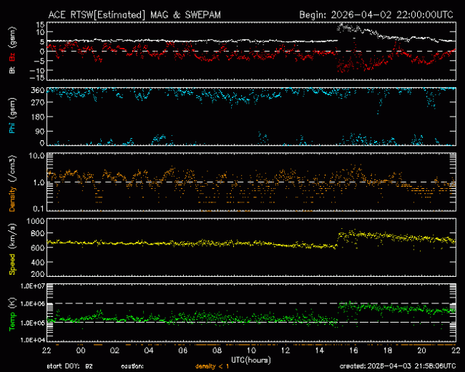465x372 pixels.
Task: Click the "1.0E+05" tick on the Temp axis
Action: 33,323
